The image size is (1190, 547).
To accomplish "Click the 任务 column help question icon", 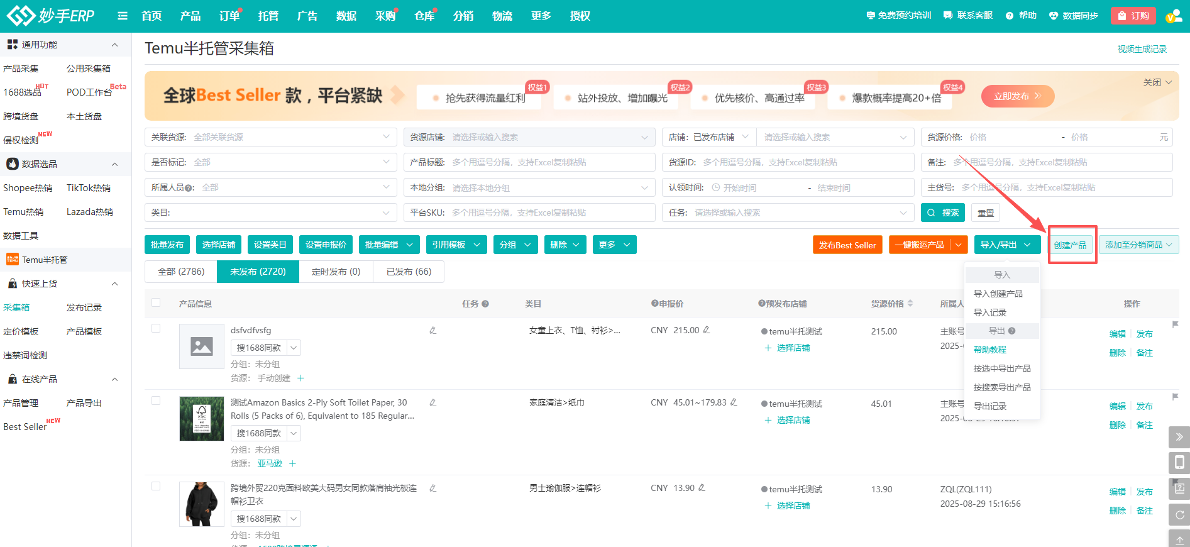I will coord(485,304).
